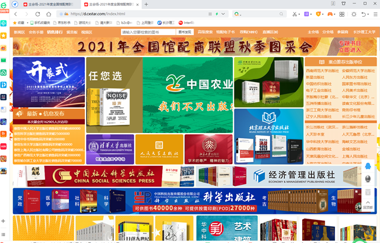The height and width of the screenshot is (243, 380).
Task: Click the 图书发现 search button
Action: (x=185, y=32)
